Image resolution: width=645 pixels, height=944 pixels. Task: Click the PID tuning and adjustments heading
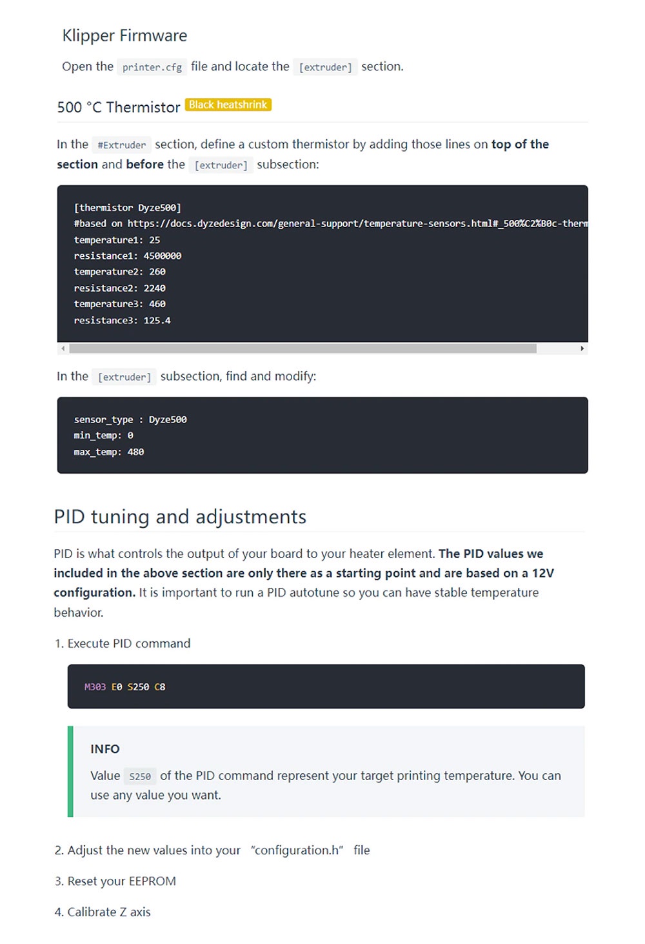tap(180, 517)
